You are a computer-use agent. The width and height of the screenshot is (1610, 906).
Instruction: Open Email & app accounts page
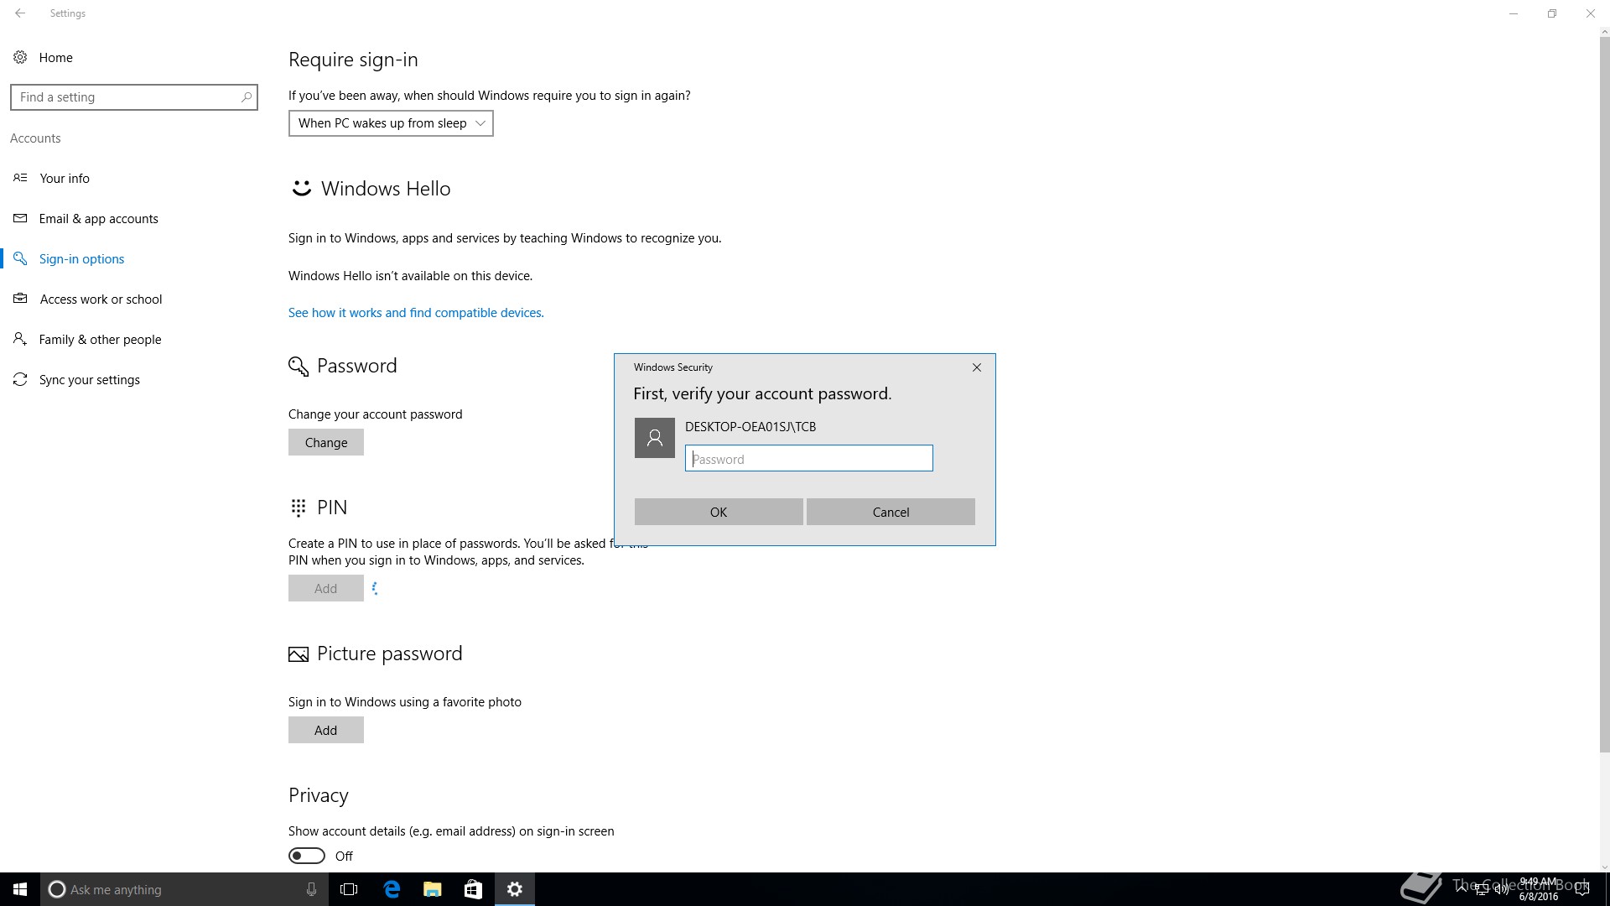pyautogui.click(x=98, y=218)
